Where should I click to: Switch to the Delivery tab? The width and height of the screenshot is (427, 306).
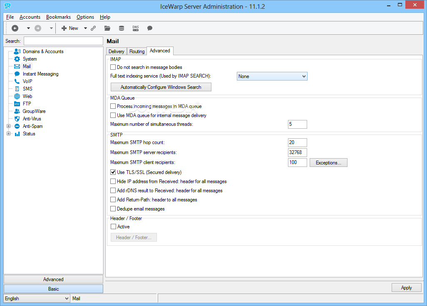tap(116, 51)
